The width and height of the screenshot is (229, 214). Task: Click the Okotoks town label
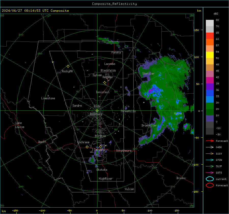102,170
